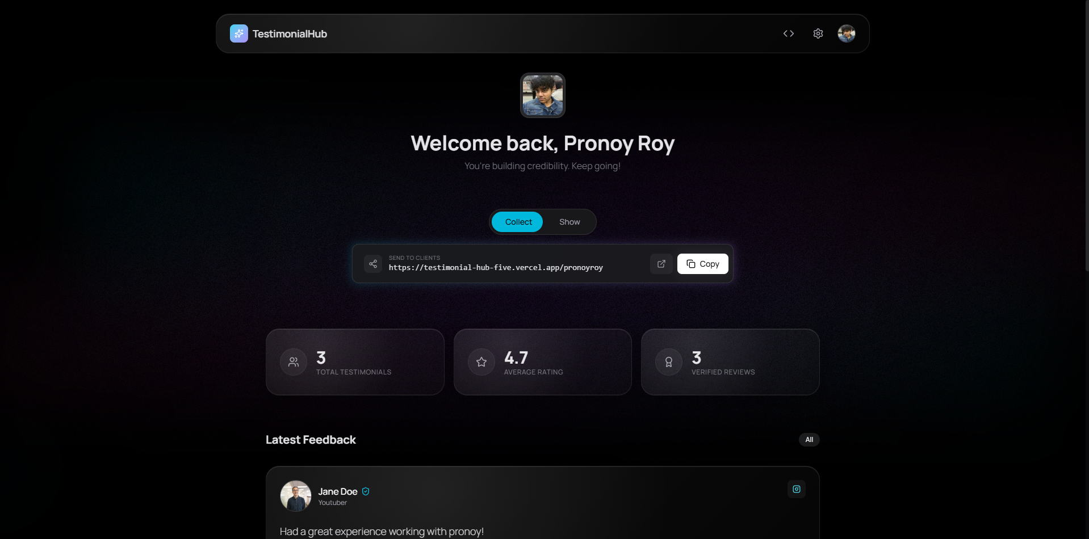This screenshot has width=1089, height=539.
Task: Click the share icon beside SEND TO CLIENTS
Action: (x=372, y=263)
